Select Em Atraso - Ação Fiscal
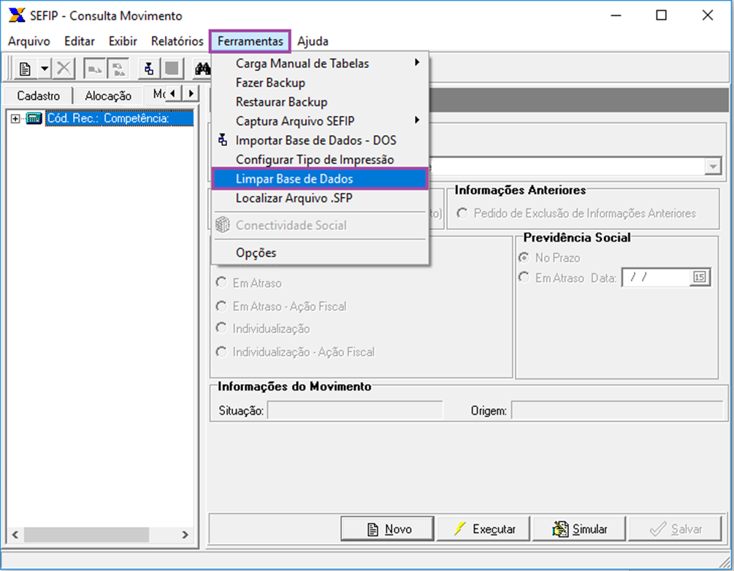 coord(221,306)
